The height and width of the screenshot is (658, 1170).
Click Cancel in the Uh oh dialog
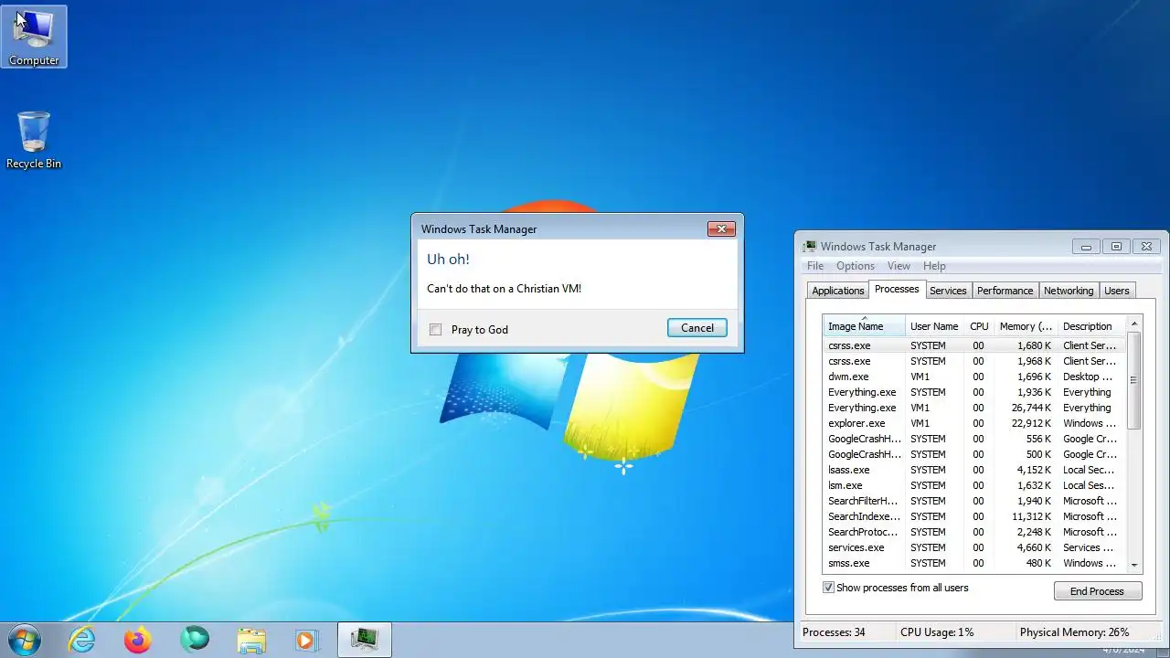tap(697, 328)
